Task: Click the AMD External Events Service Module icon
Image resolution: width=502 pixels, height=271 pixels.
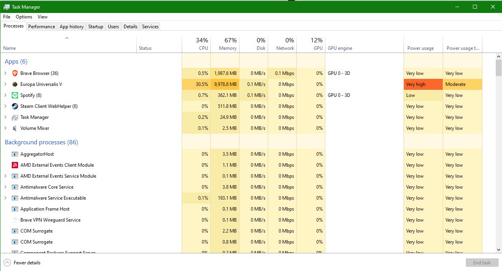Action: 15,176
